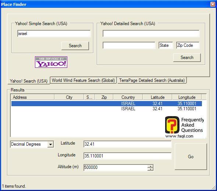This screenshot has width=217, height=191.
Task: Click latitude 32.41 in the unhighlighted row
Action: (157, 109)
